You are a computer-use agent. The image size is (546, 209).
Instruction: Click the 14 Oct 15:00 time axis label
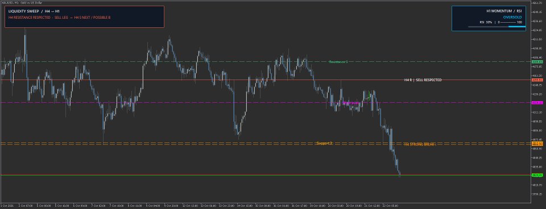tap(245, 206)
